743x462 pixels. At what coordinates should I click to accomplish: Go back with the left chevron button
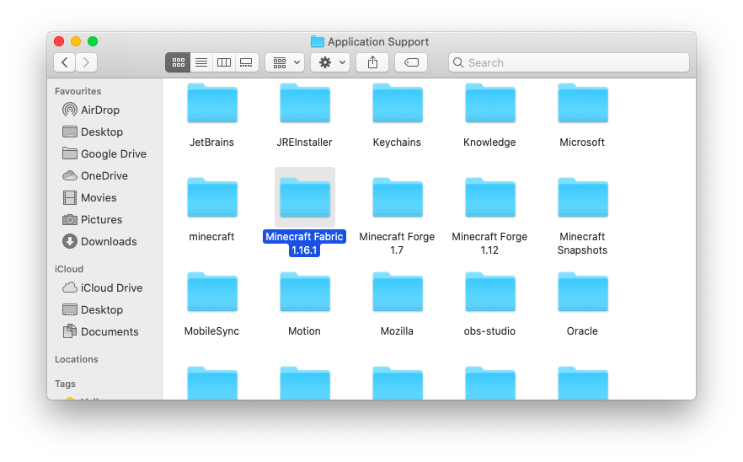point(64,62)
